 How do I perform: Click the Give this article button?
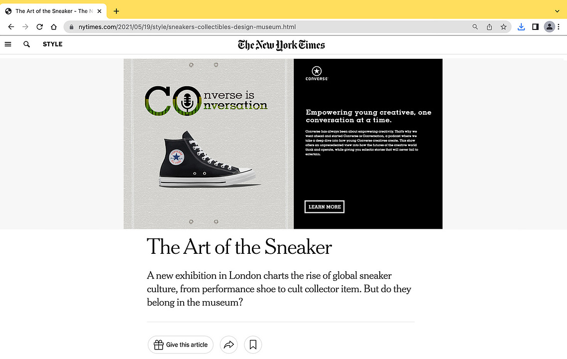click(x=180, y=345)
